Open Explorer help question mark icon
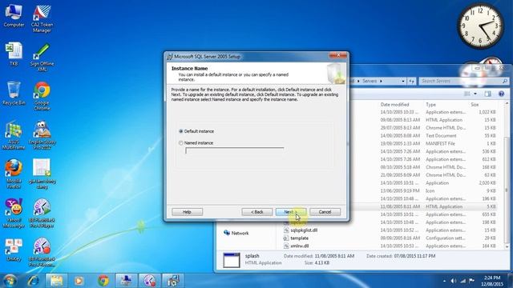The width and height of the screenshot is (513, 288). pos(501,94)
